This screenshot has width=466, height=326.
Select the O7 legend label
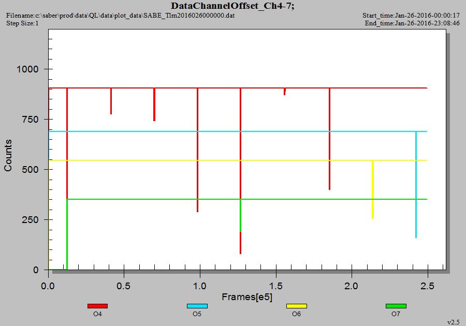[396, 314]
